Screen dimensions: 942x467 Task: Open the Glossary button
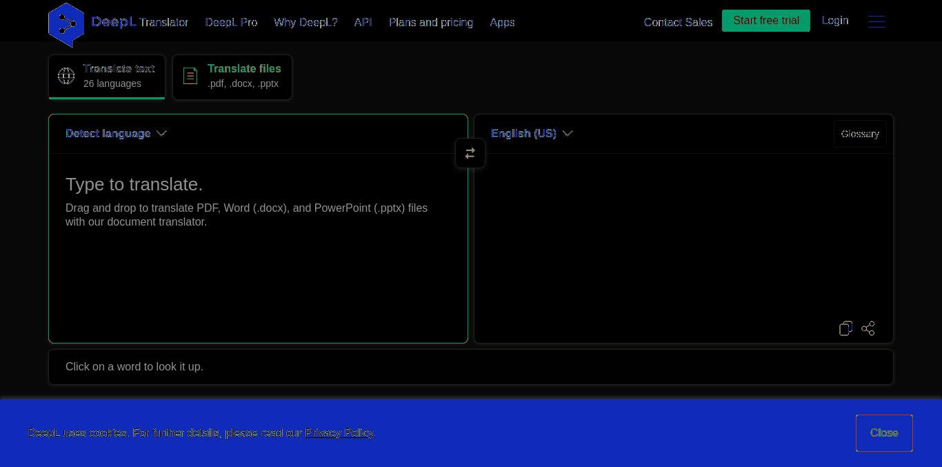click(860, 134)
